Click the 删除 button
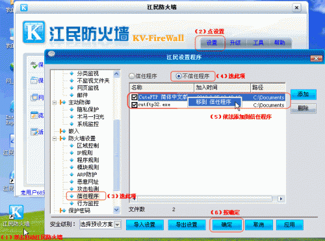 (304, 108)
